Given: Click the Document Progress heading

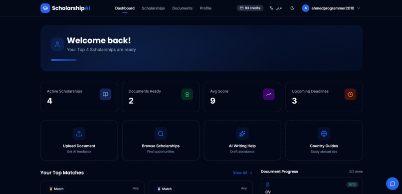Looking at the screenshot, I should [279, 172].
